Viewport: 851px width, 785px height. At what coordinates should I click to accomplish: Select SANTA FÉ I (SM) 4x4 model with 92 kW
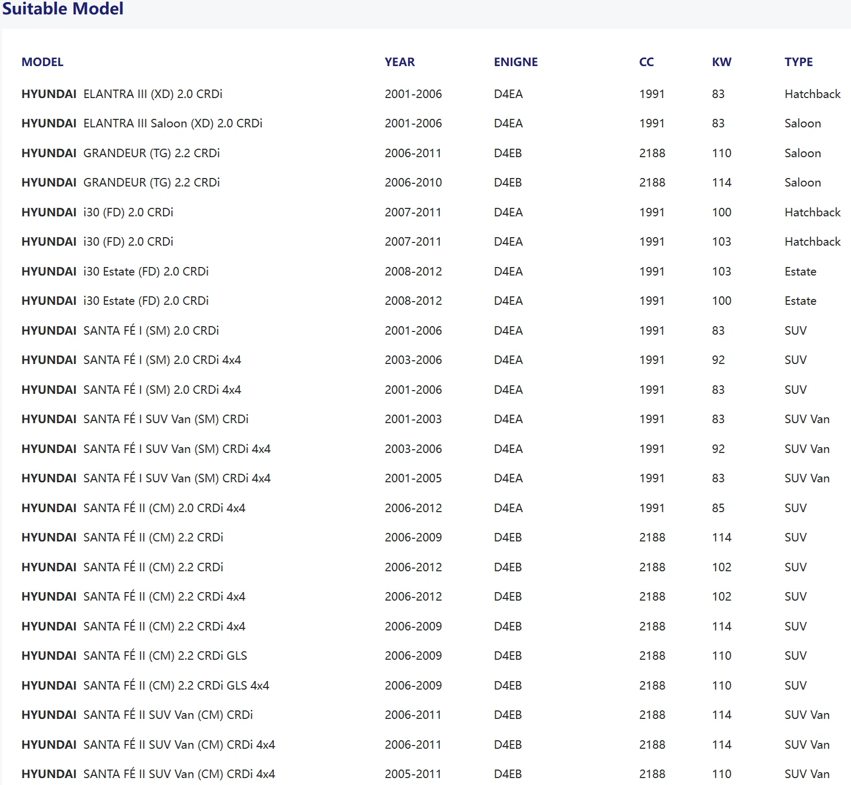pos(162,360)
